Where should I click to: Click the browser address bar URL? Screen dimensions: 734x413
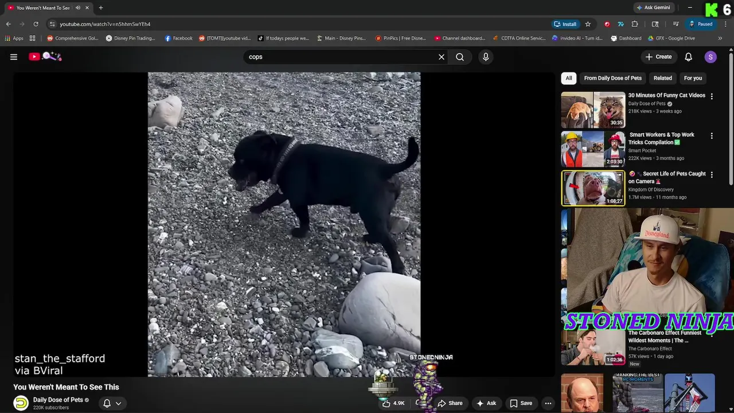(105, 24)
